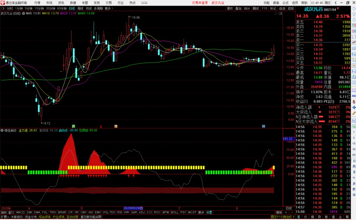Image resolution: width=356 pixels, height=220 pixels.
Task: Click up arrow icon in right sidebar
Action: pyautogui.click(x=354, y=14)
